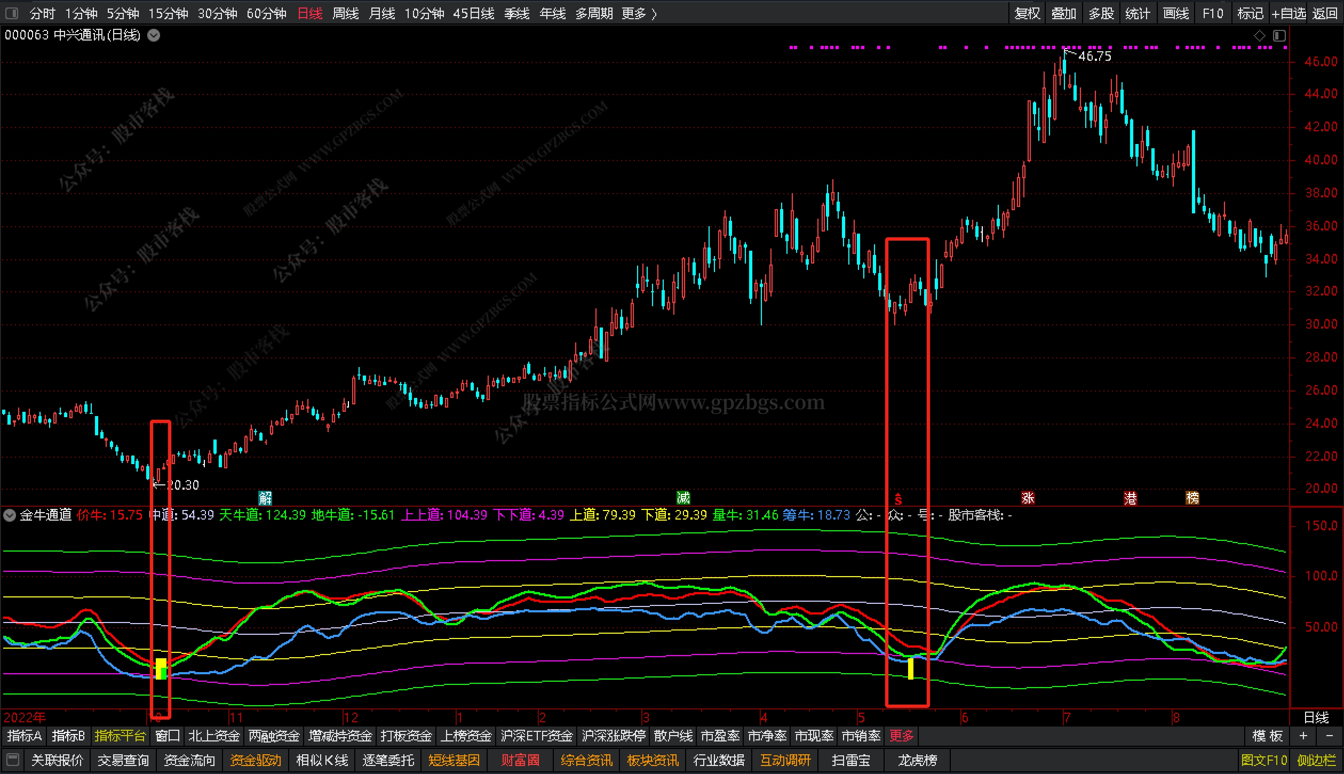Open 关联报价 panel
The image size is (1344, 774).
pos(57,760)
